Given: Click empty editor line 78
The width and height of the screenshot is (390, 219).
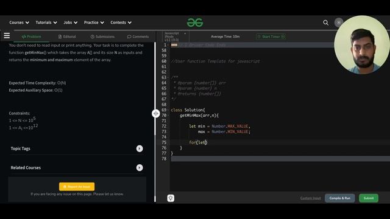Looking at the screenshot, I should pyautogui.click(x=280, y=159).
